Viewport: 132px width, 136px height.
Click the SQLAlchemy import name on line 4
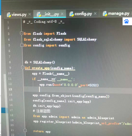click(x=87, y=39)
